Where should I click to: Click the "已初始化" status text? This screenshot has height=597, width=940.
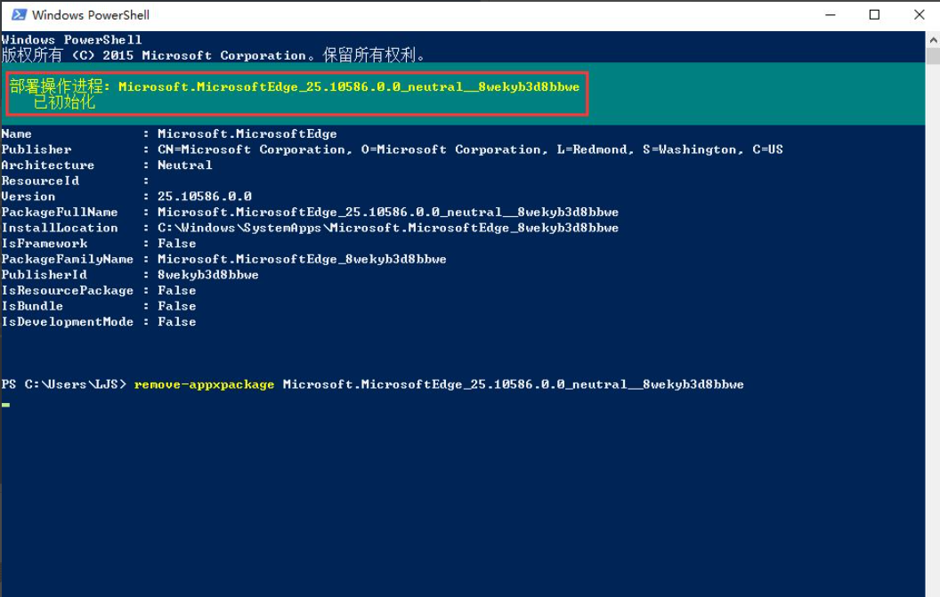(64, 102)
